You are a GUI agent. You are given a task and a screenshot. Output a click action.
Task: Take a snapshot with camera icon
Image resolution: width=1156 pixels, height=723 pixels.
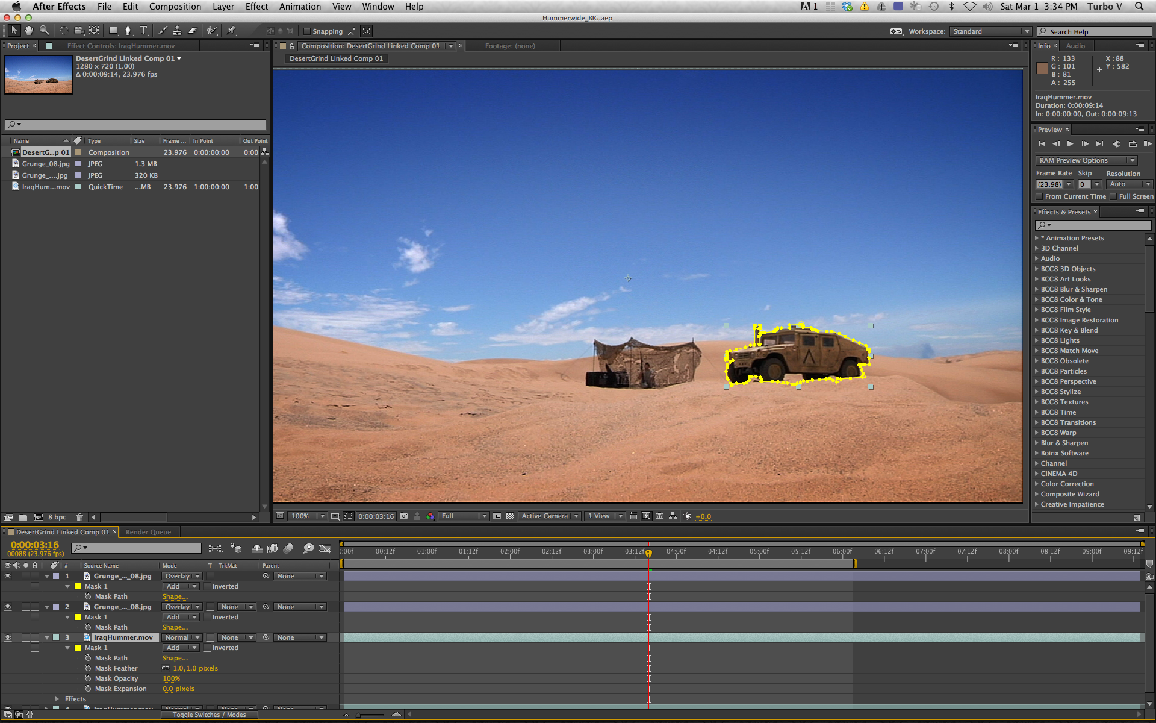coord(403,516)
